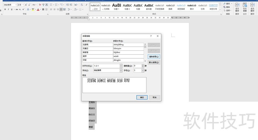Select the 标题 1 heading style
The height and width of the screenshot is (140, 258).
tap(117, 6)
